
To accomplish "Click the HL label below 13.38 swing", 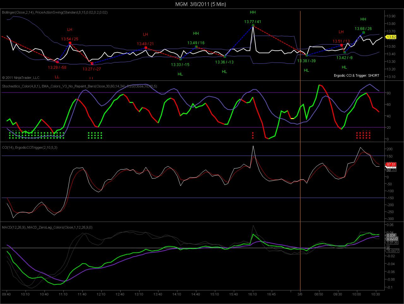I will point(306,70).
